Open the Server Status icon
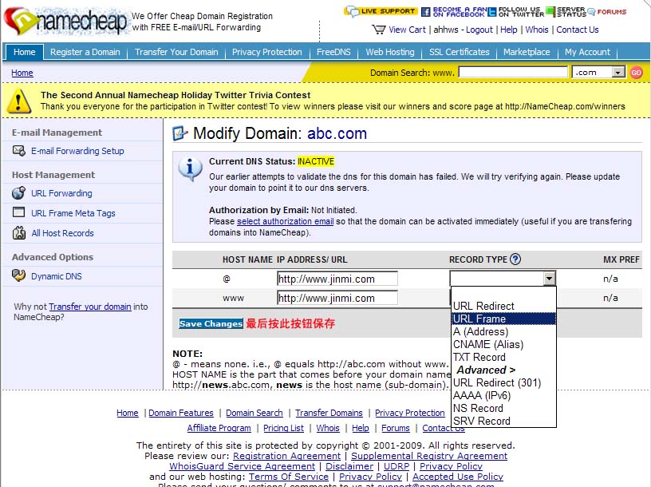 tap(550, 11)
